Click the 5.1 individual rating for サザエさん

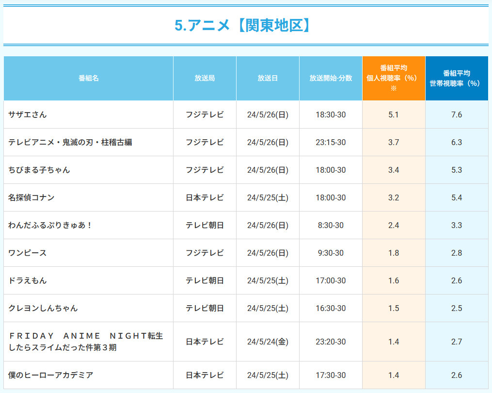point(394,115)
